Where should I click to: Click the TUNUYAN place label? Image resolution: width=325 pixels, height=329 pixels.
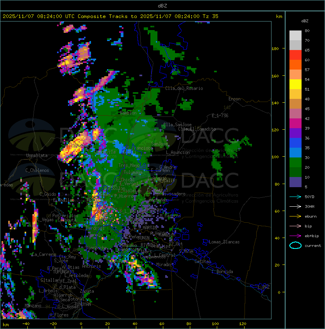point(83,304)
